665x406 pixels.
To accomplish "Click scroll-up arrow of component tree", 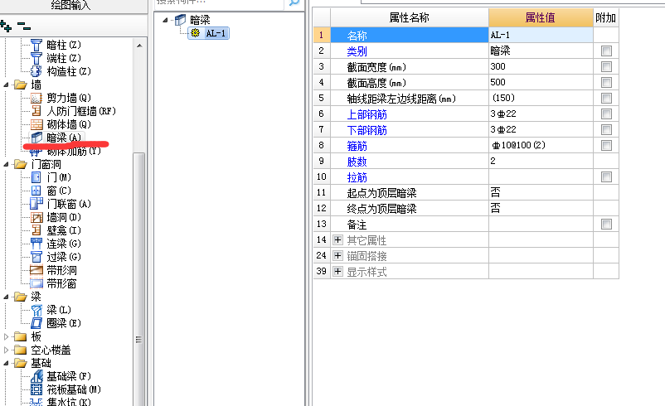I will pos(139,46).
